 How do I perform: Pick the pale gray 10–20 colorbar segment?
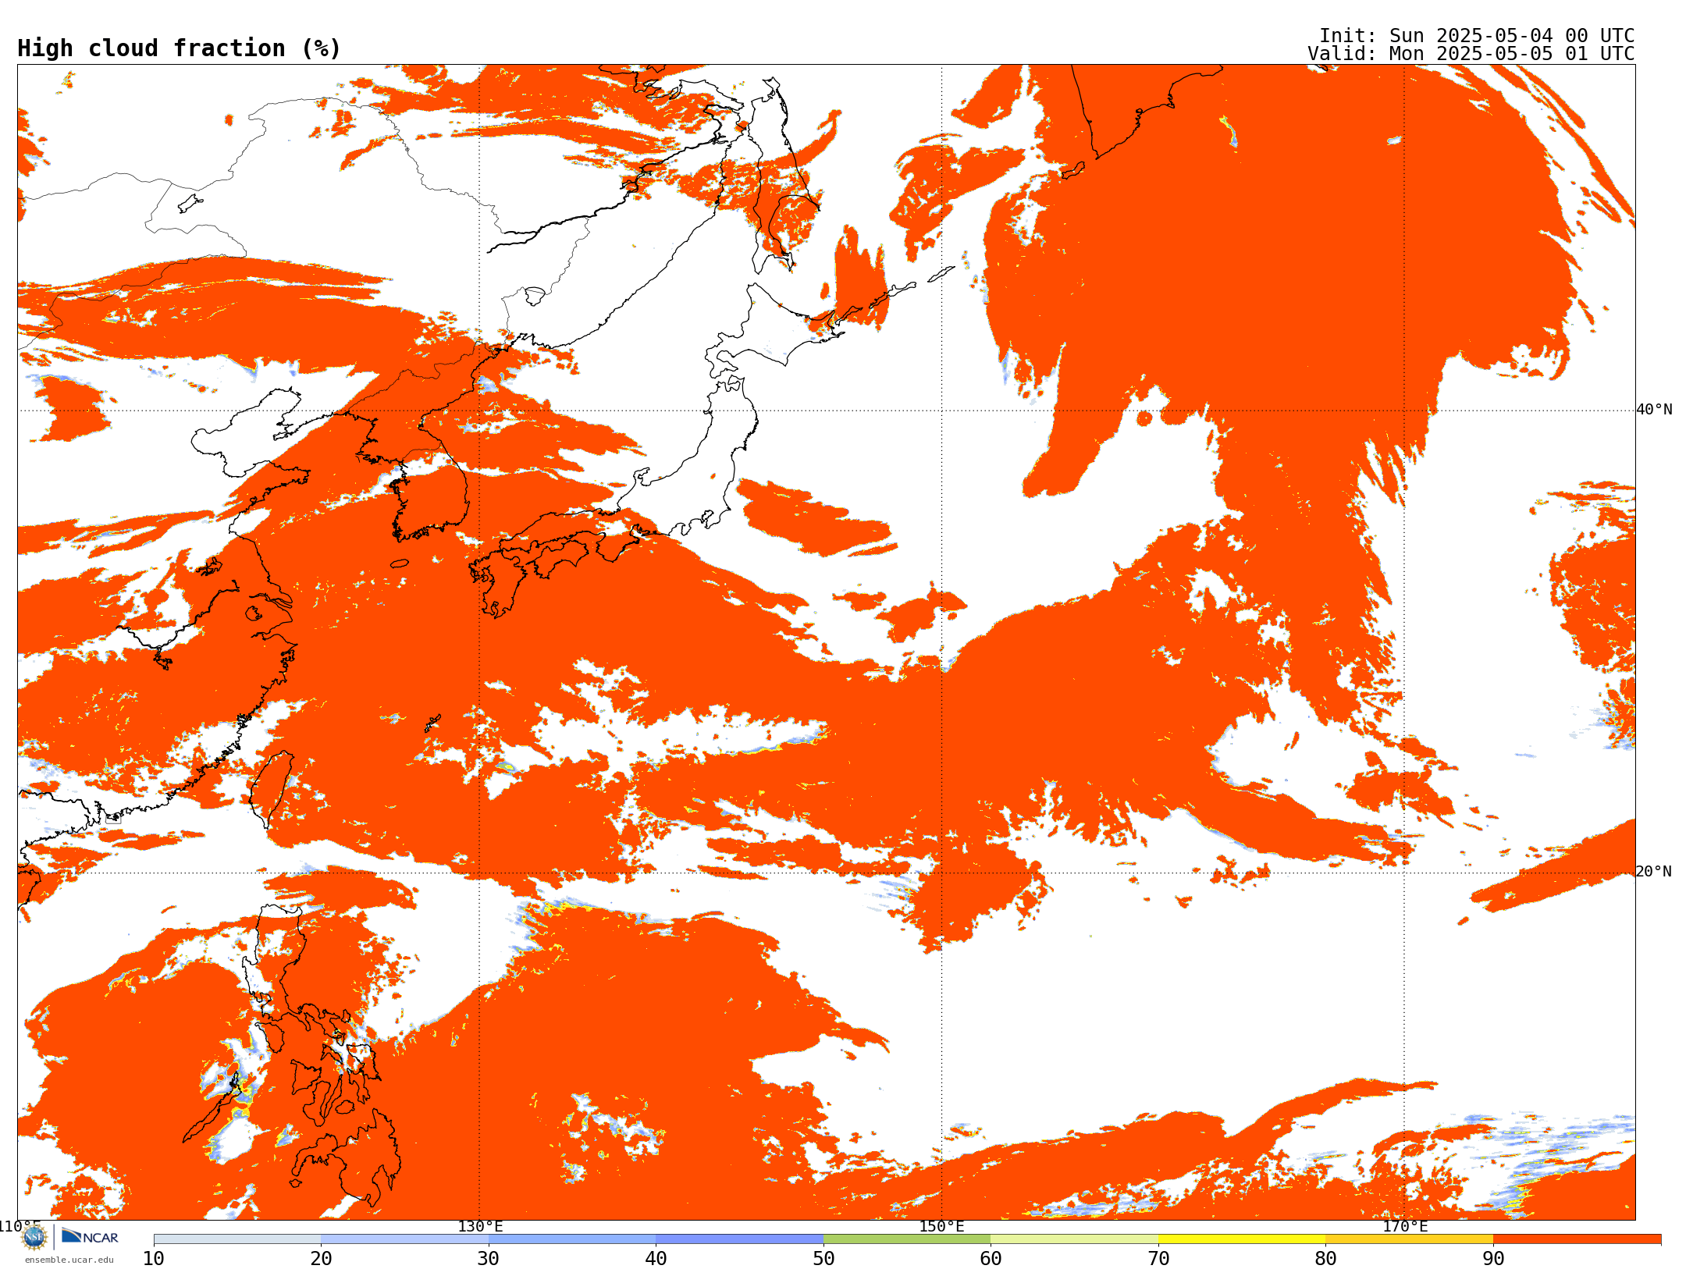tap(237, 1239)
